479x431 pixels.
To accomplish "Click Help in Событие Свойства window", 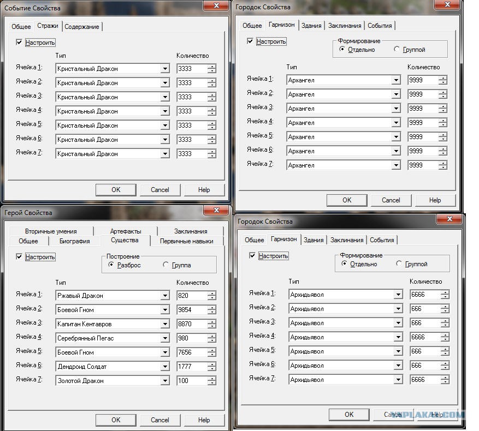I will pos(204,189).
